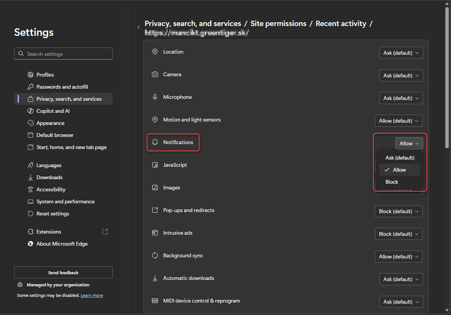Choose Ask (default) in the Notifications menu
The height and width of the screenshot is (315, 451).
click(x=400, y=158)
